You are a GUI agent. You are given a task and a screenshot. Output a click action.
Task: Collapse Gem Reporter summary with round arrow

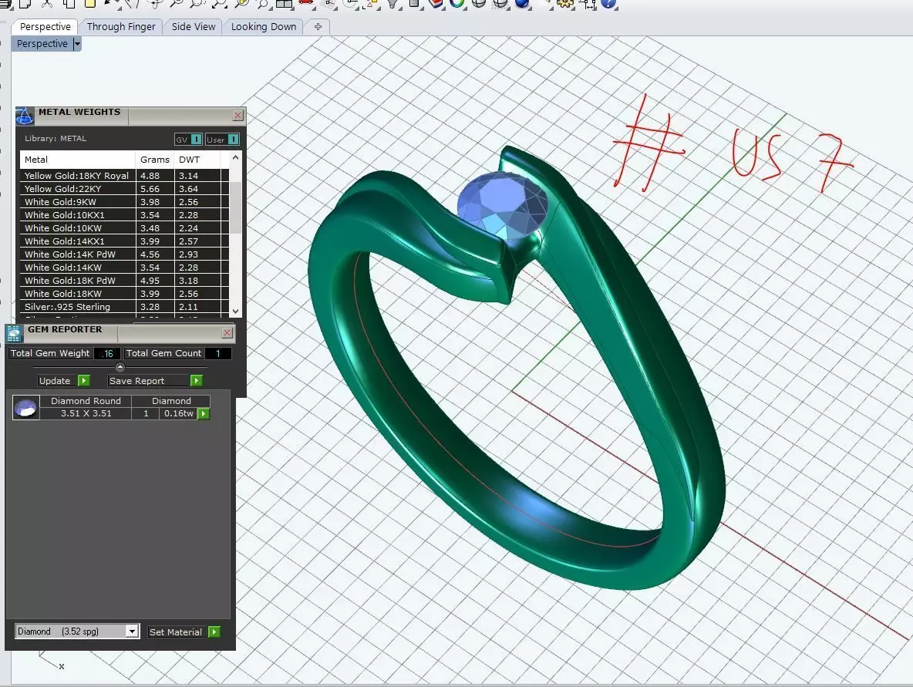coord(120,367)
